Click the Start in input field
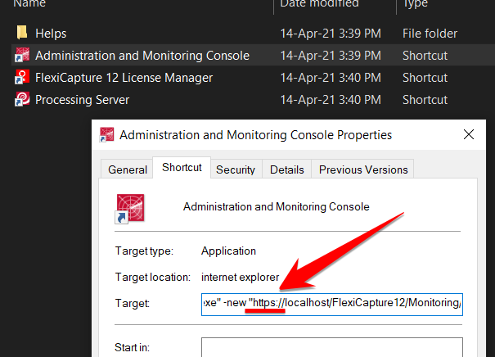Image resolution: width=495 pixels, height=357 pixels. 332,347
